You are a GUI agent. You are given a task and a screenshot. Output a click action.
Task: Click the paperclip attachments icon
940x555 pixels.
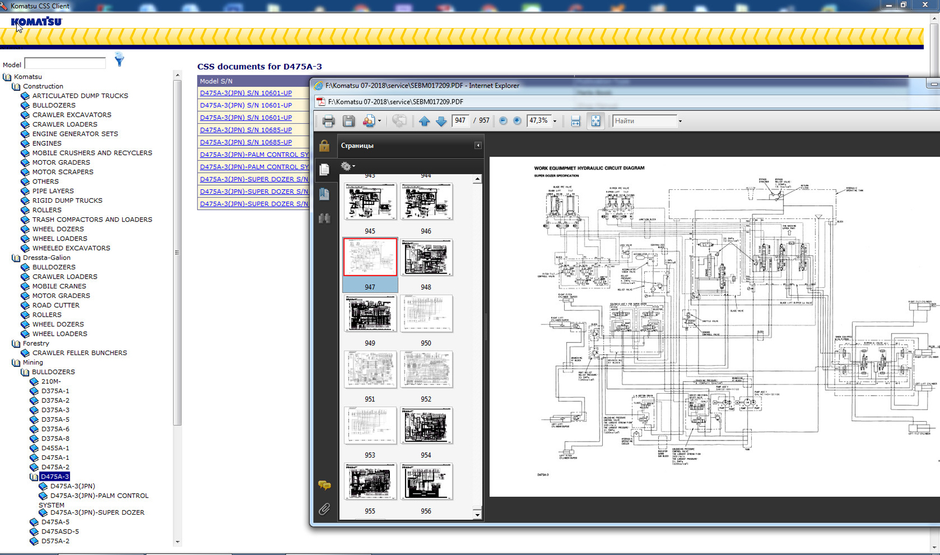(324, 509)
